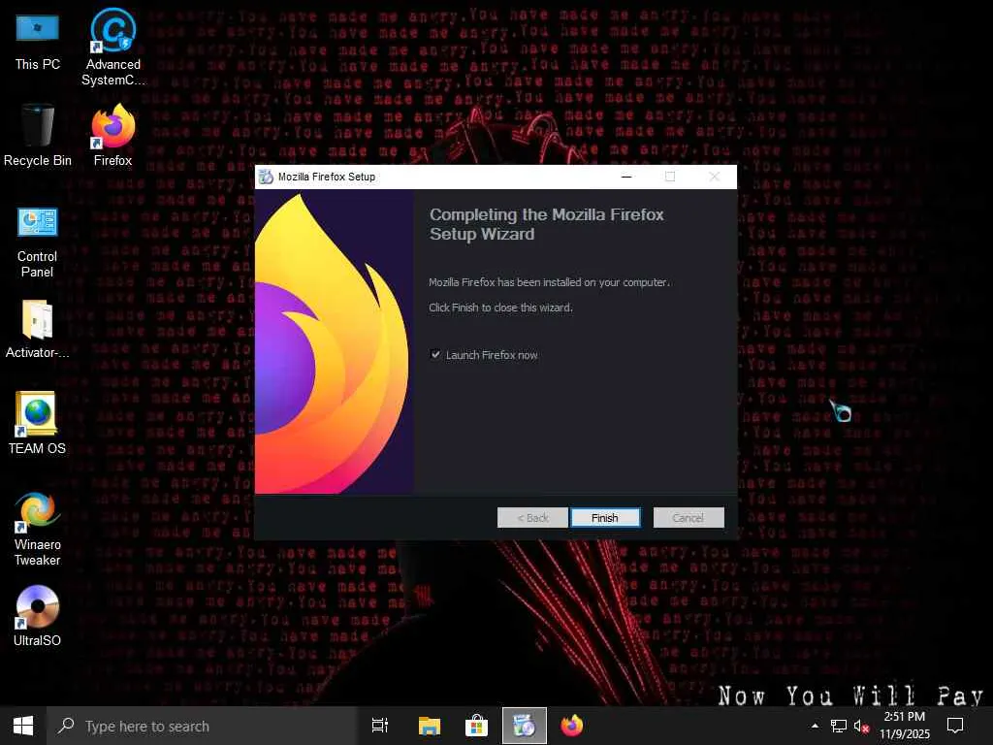Open Microsoft Store from the taskbar
This screenshot has width=993, height=745.
pyautogui.click(x=476, y=726)
